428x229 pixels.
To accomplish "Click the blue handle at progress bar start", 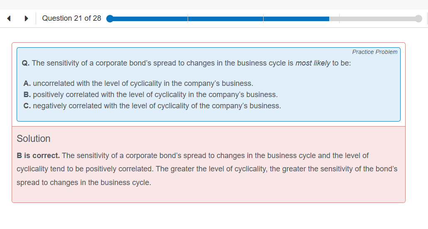I will click(x=110, y=19).
